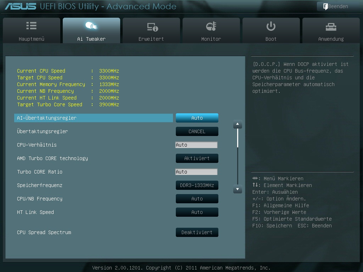This screenshot has width=363, height=272.
Task: Click the scroll up arrow
Action: pyautogui.click(x=238, y=124)
